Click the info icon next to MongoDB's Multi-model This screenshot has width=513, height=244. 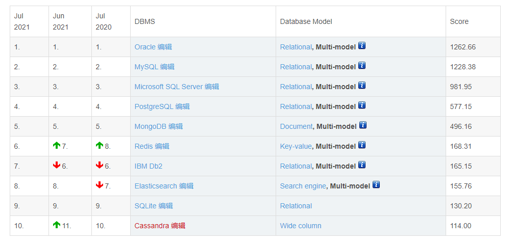coord(363,125)
